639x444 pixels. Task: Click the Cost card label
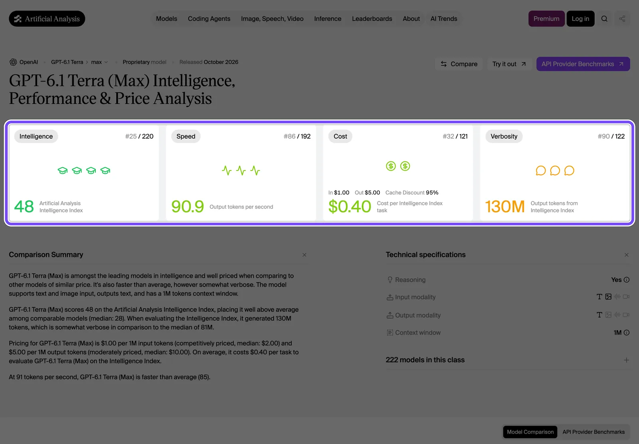(340, 136)
